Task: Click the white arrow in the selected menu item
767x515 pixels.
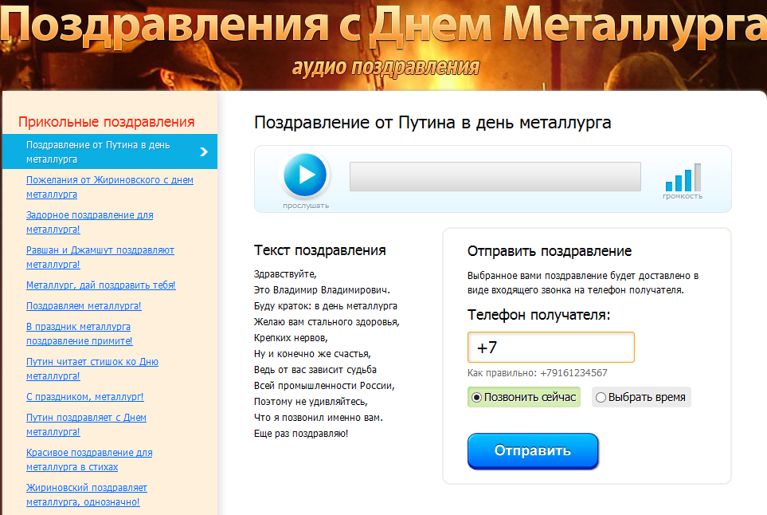Action: [x=205, y=151]
